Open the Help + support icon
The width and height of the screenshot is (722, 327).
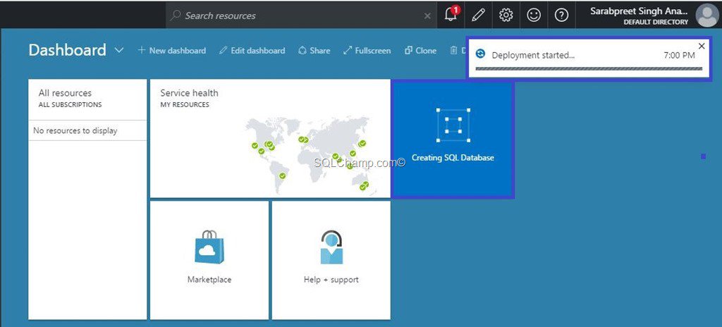tap(331, 247)
